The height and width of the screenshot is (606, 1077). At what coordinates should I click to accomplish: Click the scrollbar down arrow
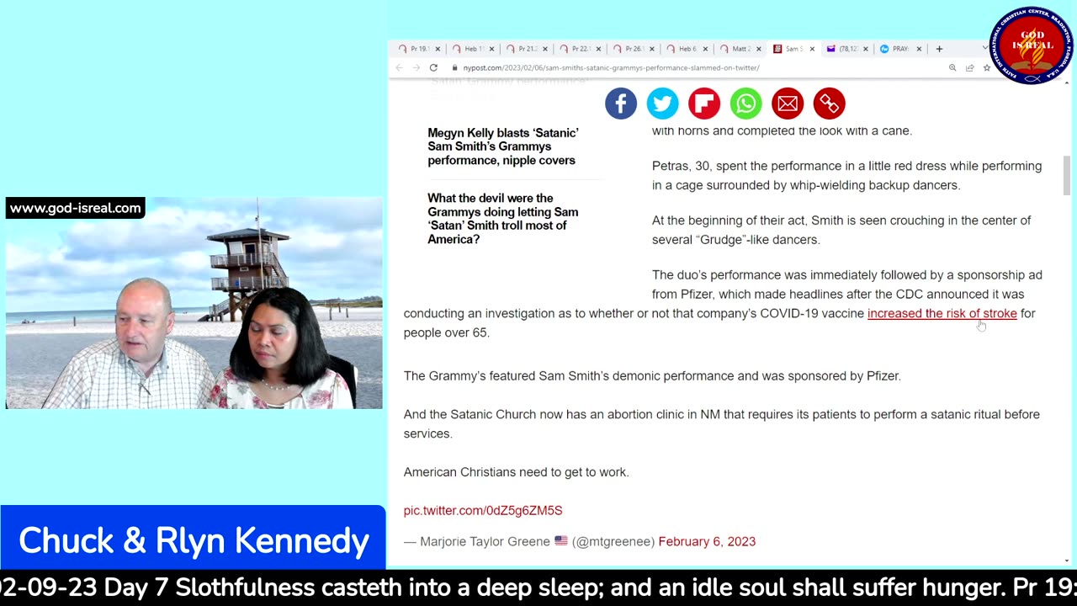pos(1067,561)
